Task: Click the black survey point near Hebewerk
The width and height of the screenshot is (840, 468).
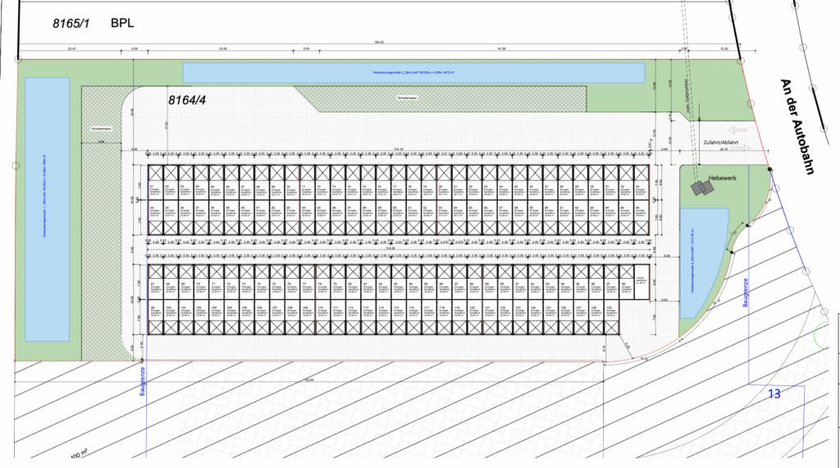Action: click(769, 168)
